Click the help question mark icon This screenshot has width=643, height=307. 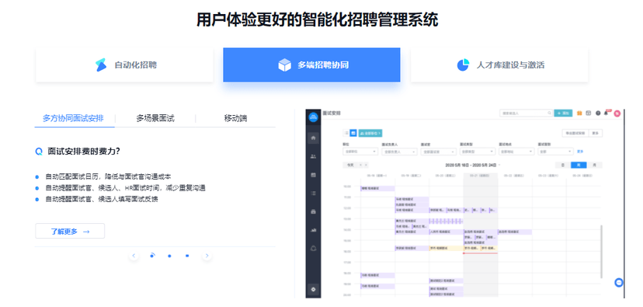(598, 113)
